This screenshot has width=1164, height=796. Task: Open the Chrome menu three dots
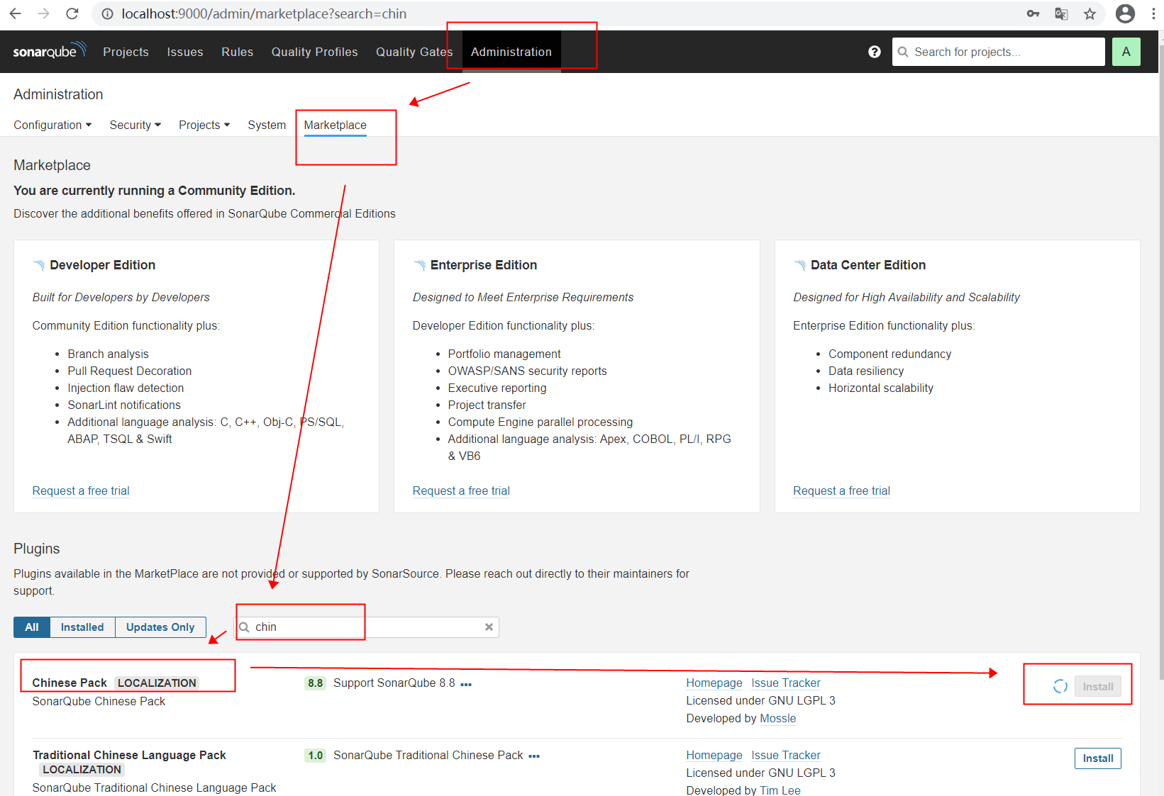click(1155, 13)
